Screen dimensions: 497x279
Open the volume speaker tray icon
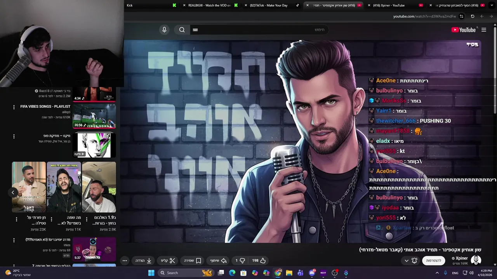(x=471, y=273)
